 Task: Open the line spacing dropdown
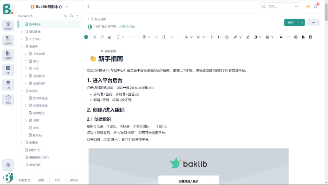pyautogui.click(x=201, y=37)
